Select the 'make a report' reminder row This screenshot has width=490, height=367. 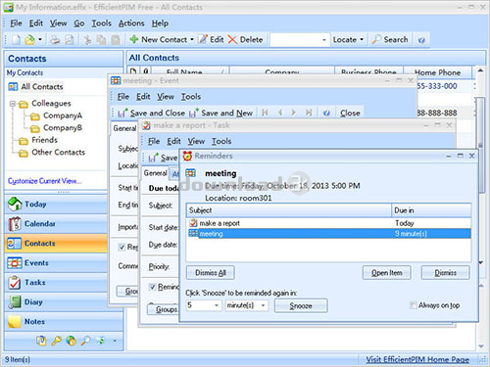(328, 223)
